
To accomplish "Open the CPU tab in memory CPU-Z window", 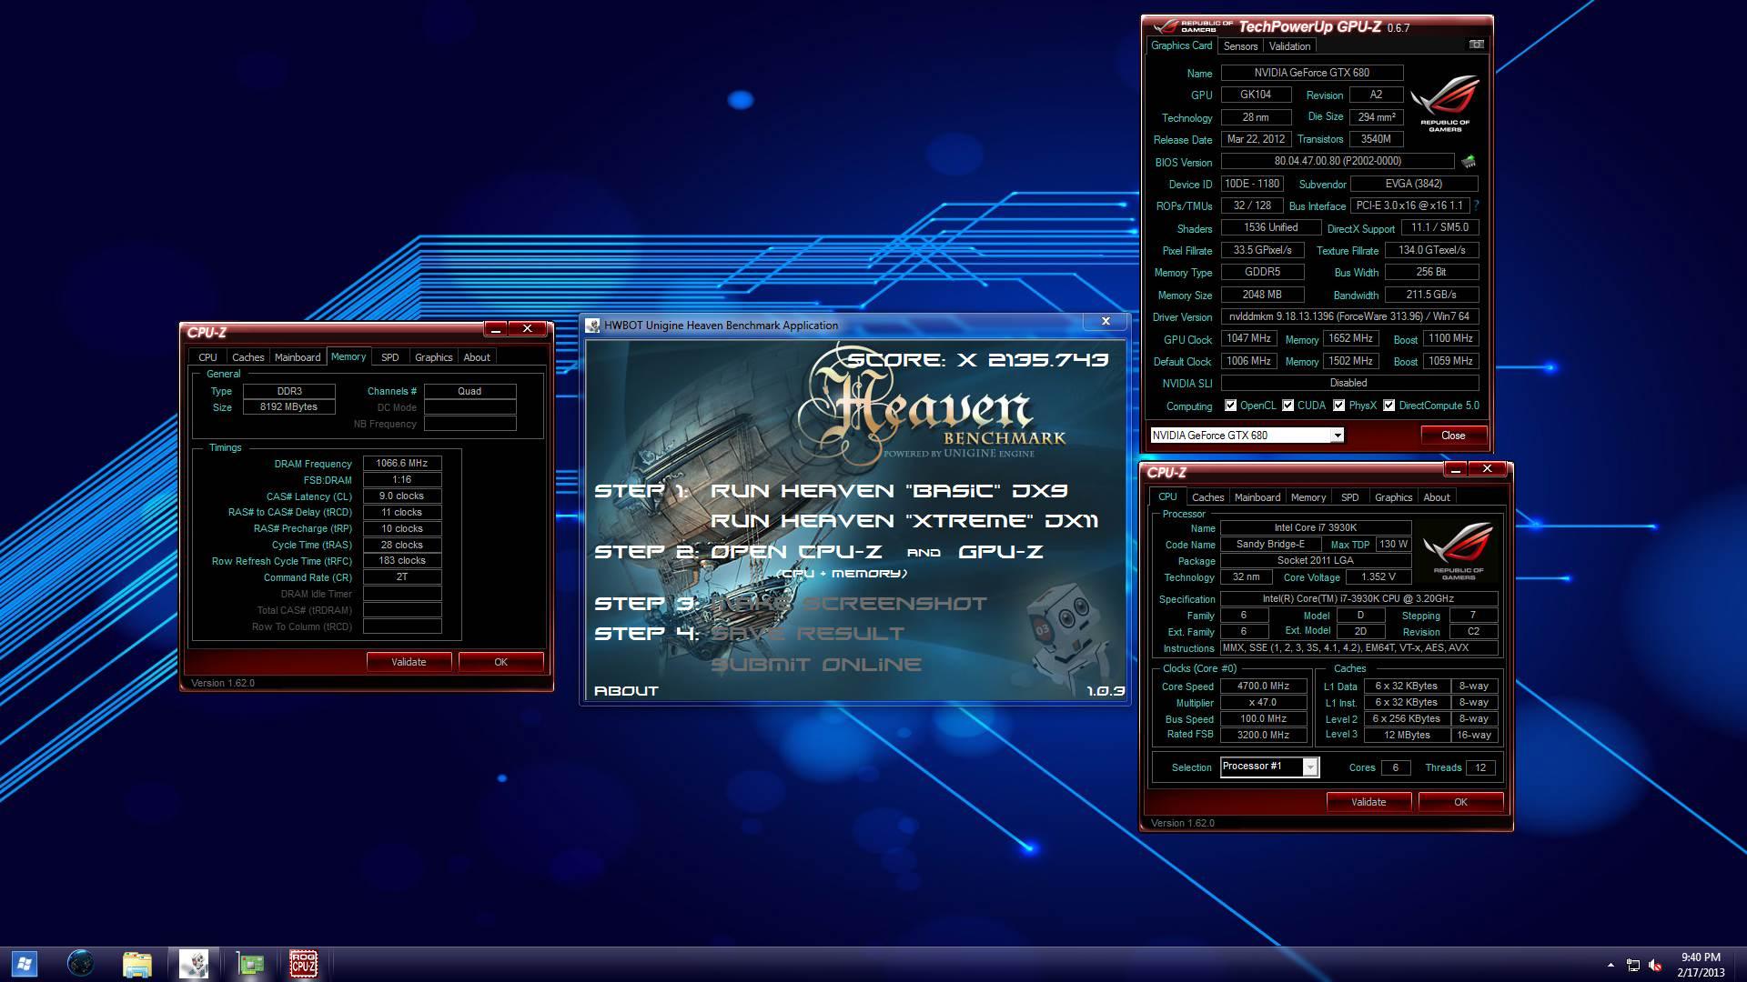I will (x=207, y=357).
